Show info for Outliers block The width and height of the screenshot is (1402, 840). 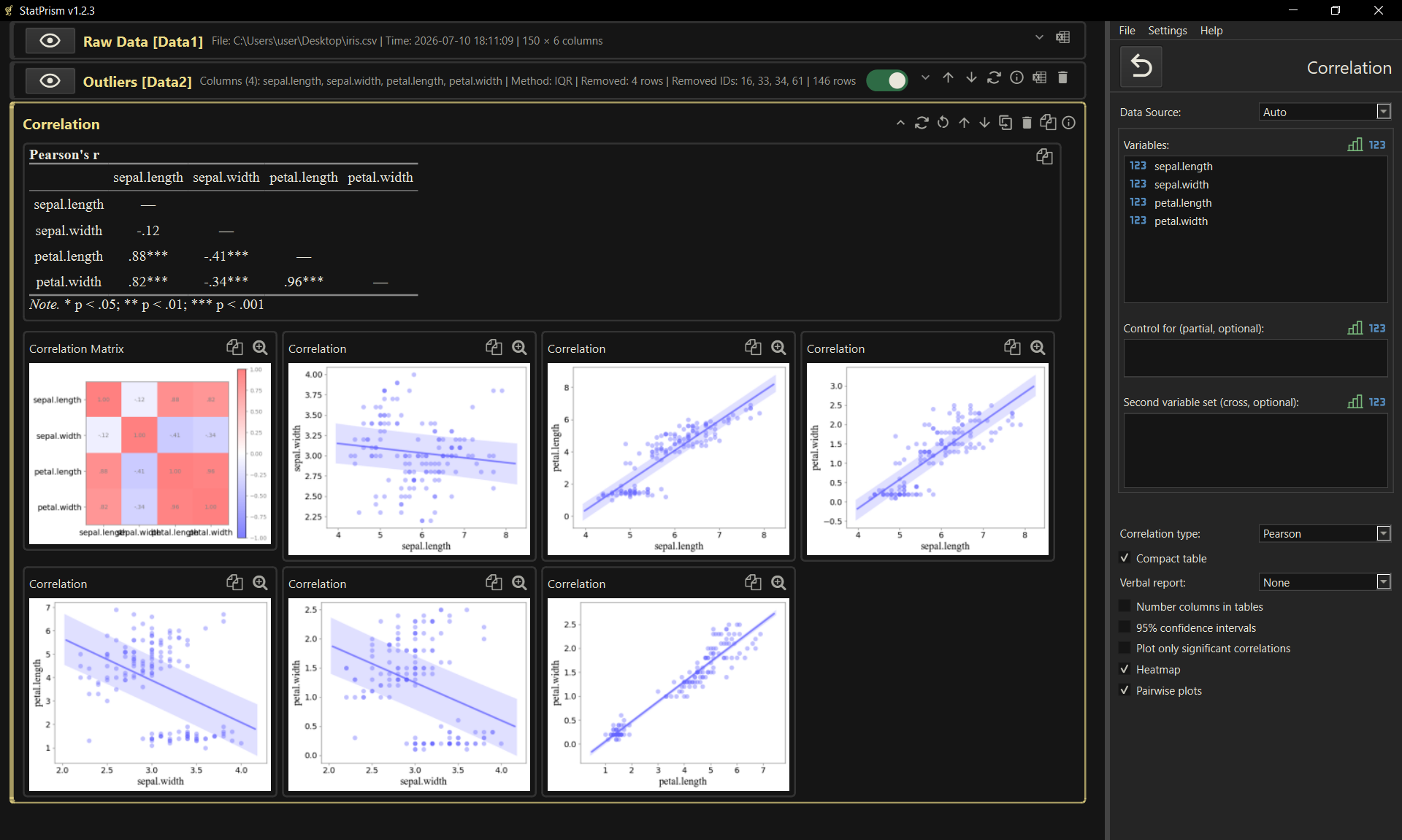1016,78
